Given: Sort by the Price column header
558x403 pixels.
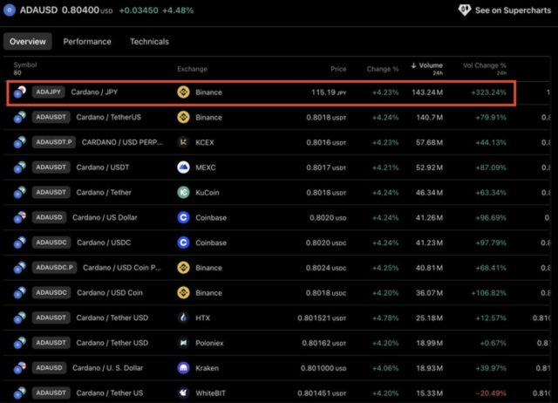Looking at the screenshot, I should tap(338, 69).
